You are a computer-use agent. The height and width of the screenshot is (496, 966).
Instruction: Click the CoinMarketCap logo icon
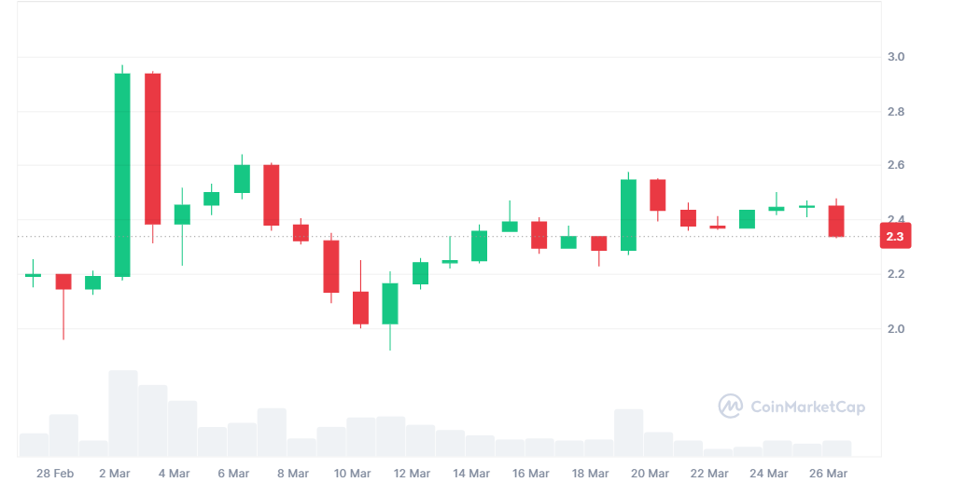tap(730, 406)
